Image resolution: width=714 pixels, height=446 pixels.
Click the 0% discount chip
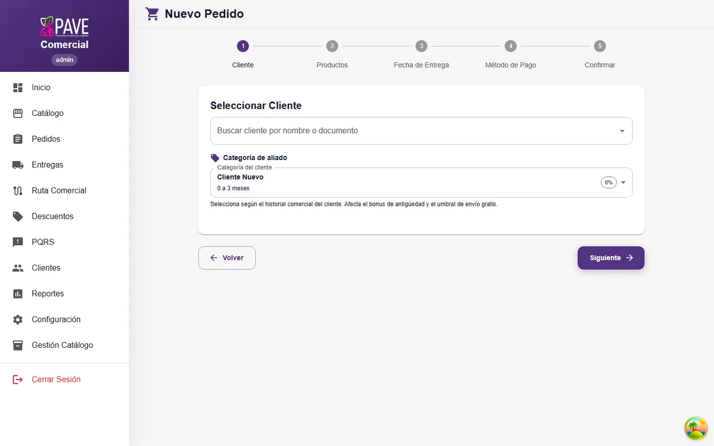pos(609,183)
